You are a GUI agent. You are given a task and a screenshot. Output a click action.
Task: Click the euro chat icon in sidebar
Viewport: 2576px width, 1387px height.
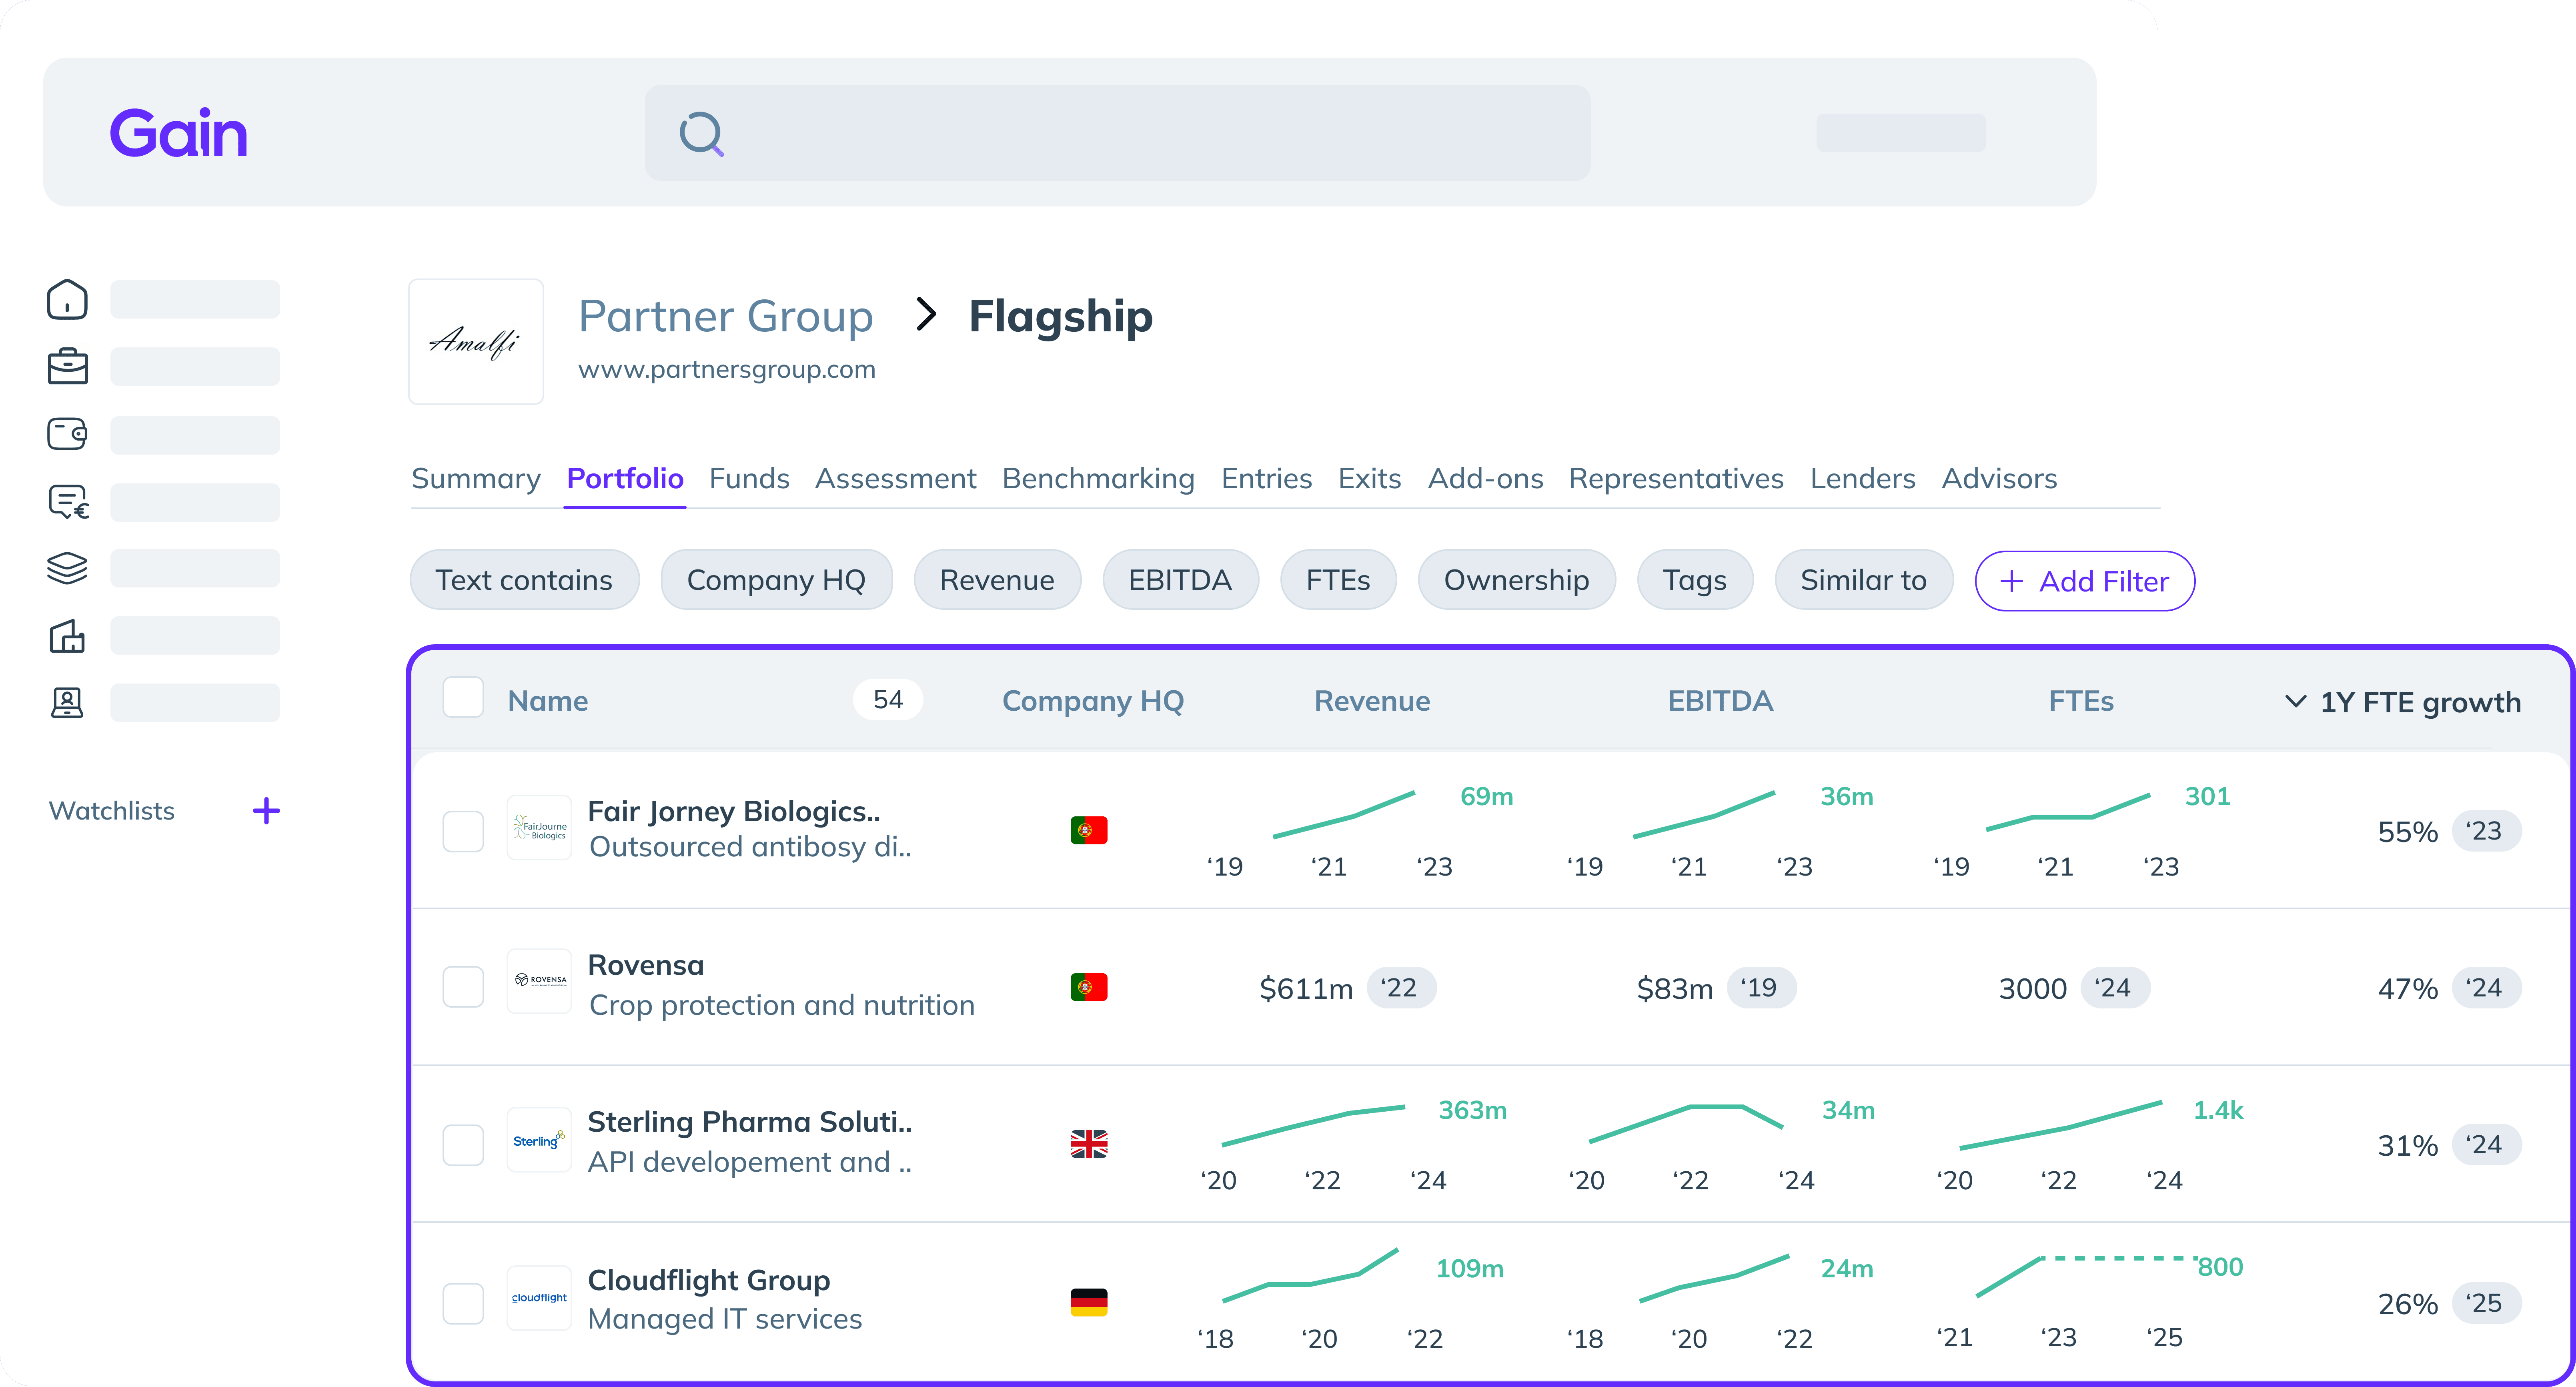68,501
